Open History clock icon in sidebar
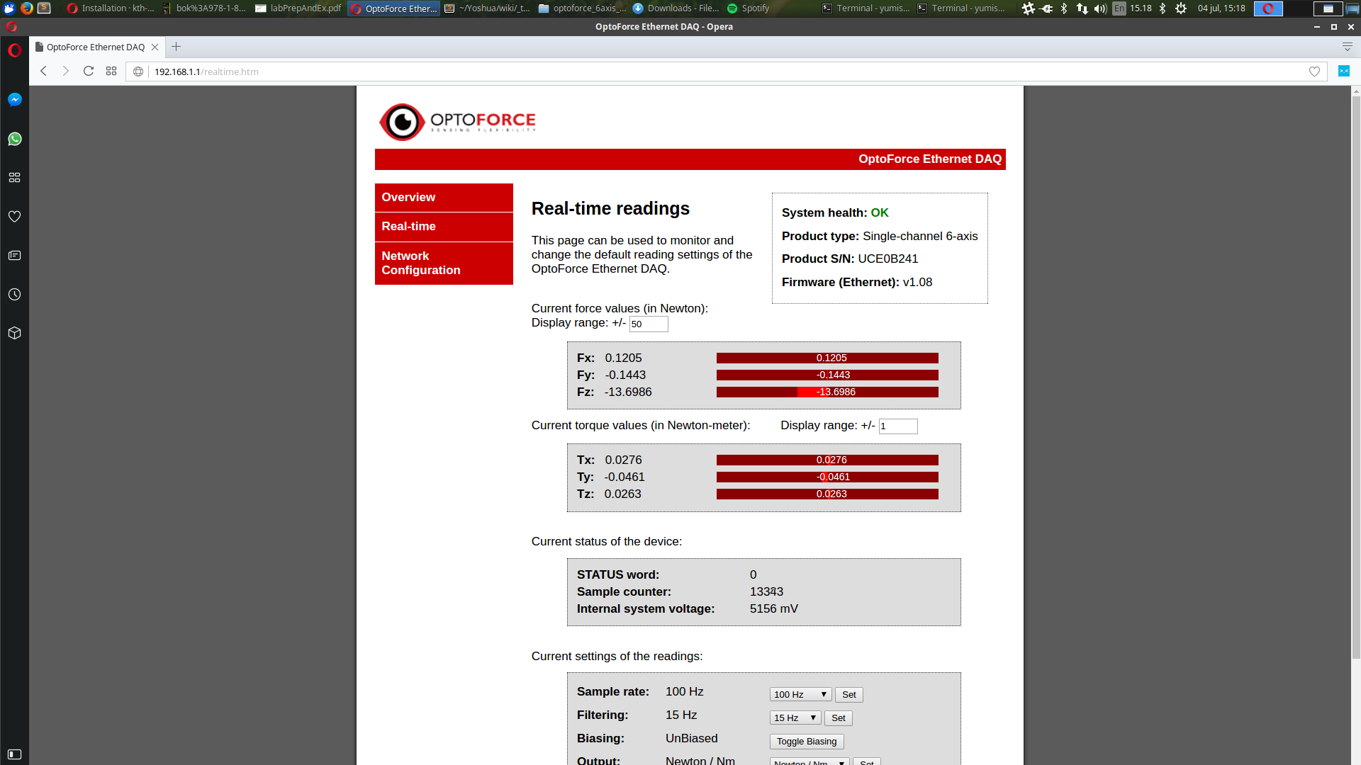The width and height of the screenshot is (1361, 765). point(14,295)
